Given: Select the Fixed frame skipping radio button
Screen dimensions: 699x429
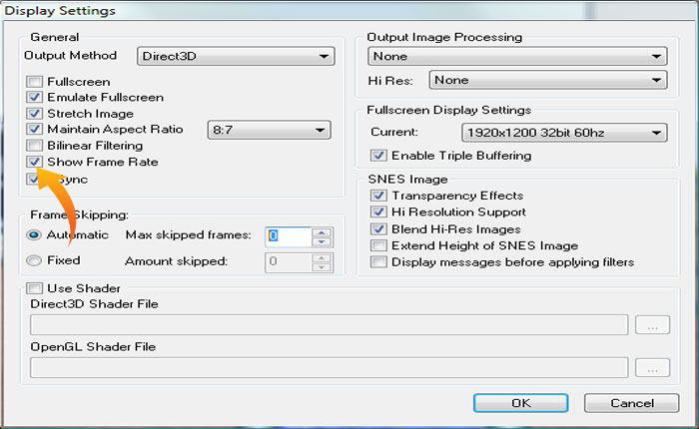Looking at the screenshot, I should pyautogui.click(x=35, y=260).
